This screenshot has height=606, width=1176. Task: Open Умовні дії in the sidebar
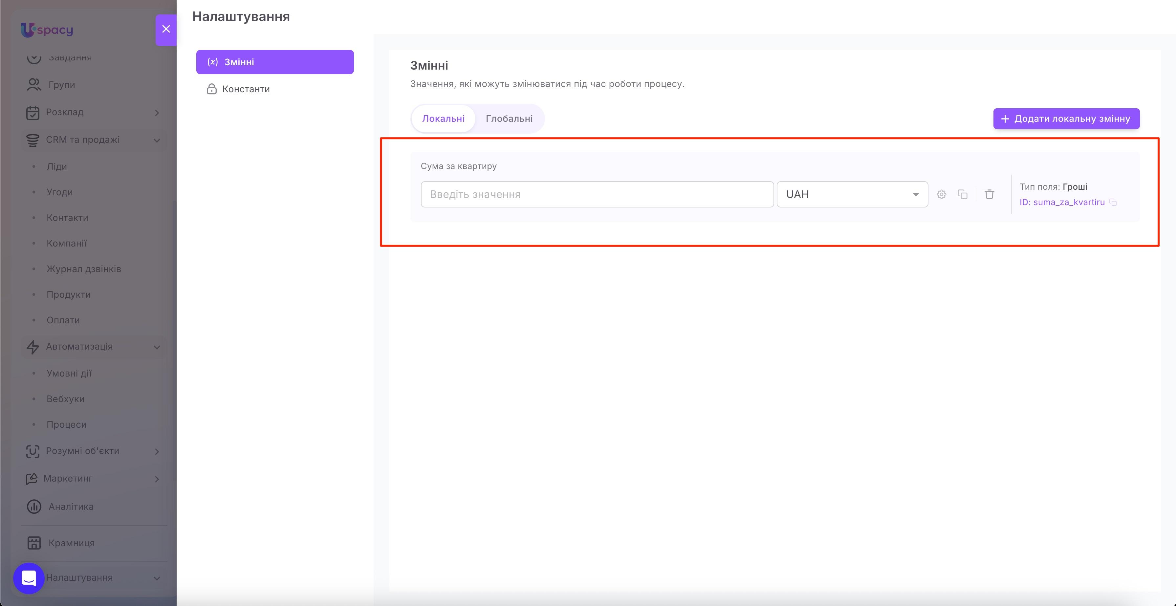click(69, 373)
